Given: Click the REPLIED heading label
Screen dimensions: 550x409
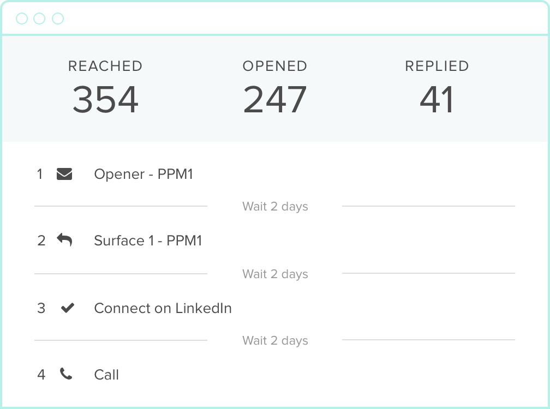Looking at the screenshot, I should click(x=437, y=66).
